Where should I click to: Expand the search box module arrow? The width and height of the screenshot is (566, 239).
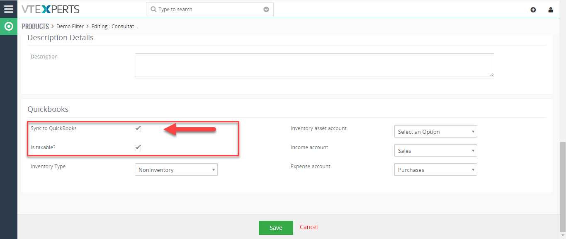[x=266, y=9]
